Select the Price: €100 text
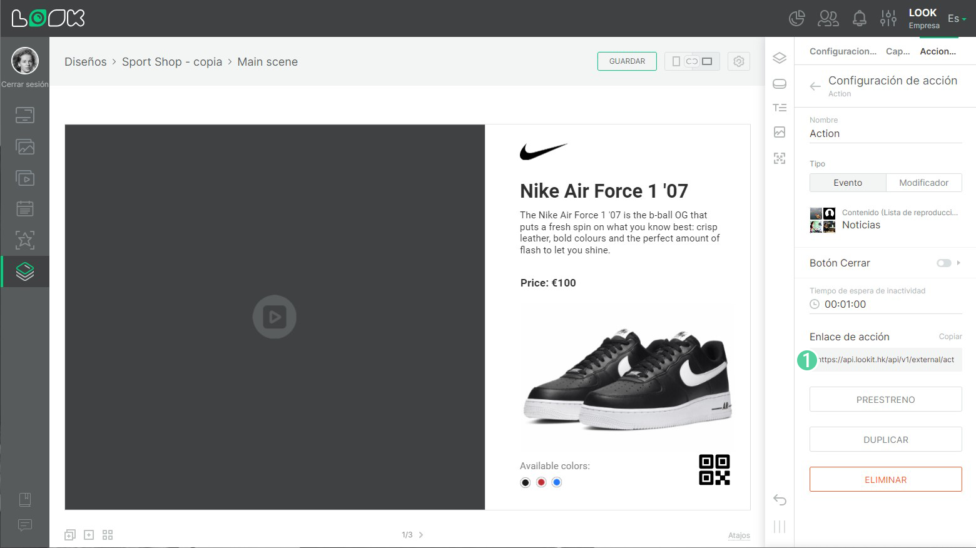Viewport: 976px width, 548px height. [x=548, y=283]
